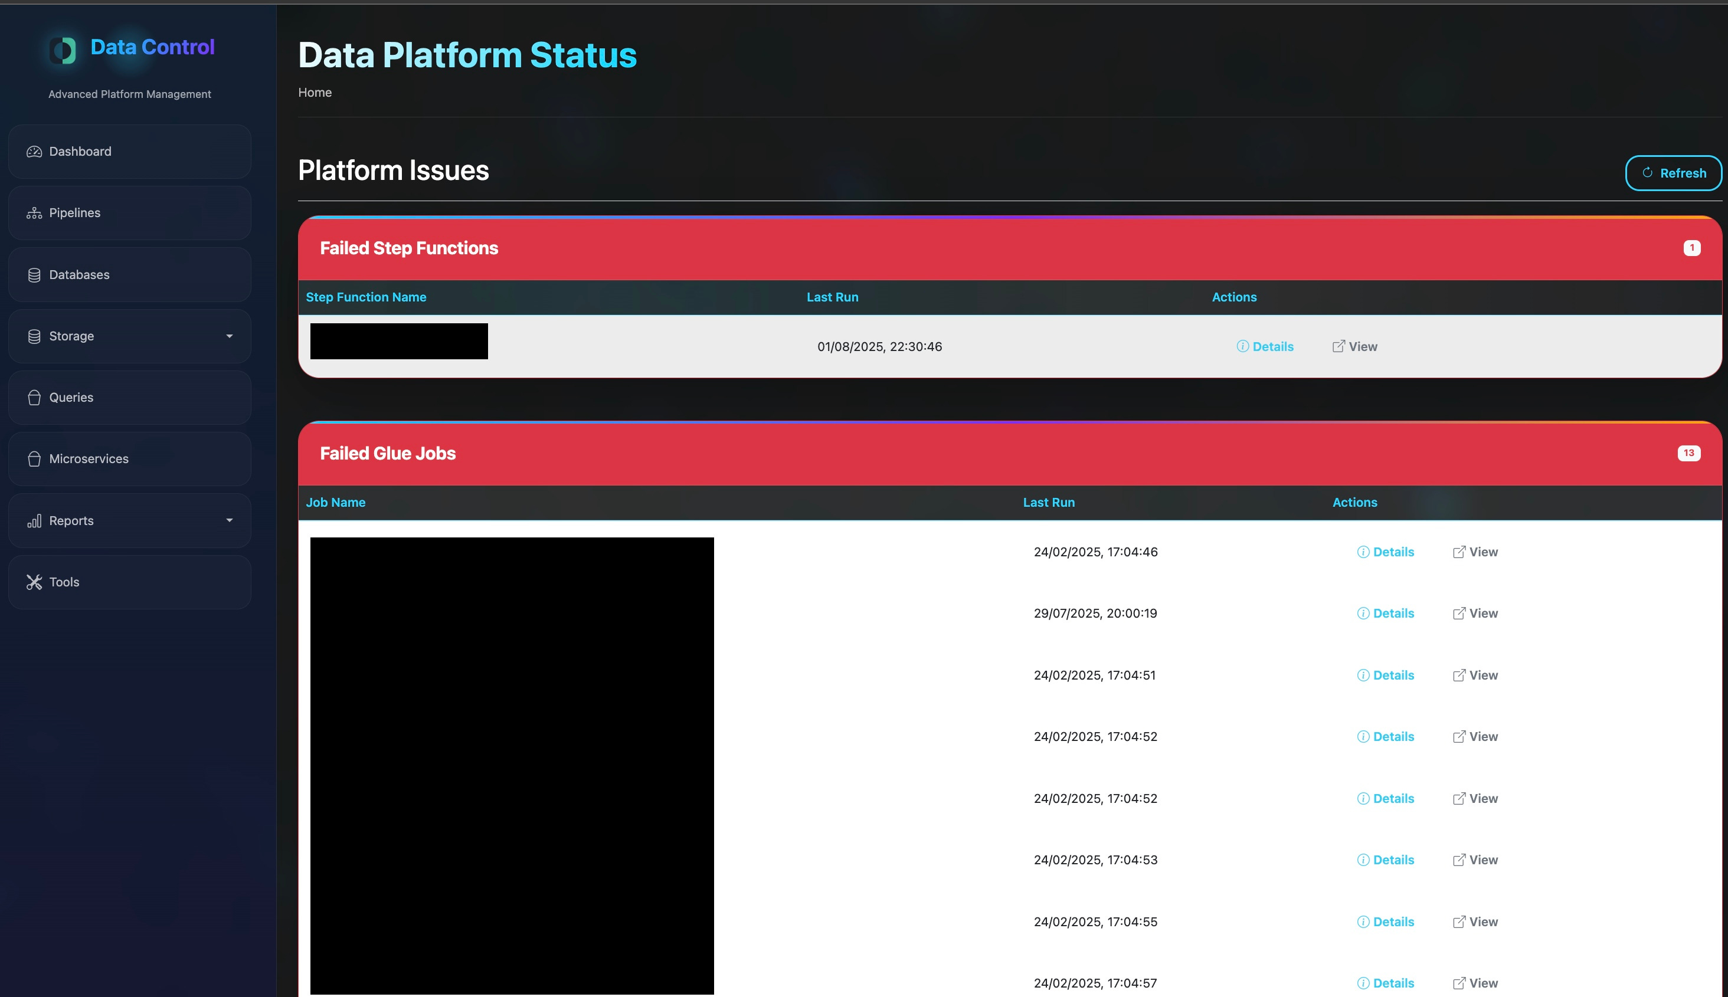
Task: Click View icon for 17:04:51 glue job
Action: (1459, 675)
